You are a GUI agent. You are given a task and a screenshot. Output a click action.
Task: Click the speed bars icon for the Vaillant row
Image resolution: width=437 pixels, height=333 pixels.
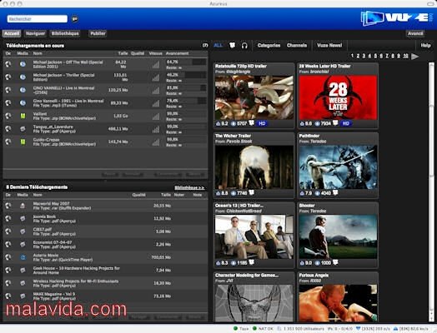pos(156,116)
